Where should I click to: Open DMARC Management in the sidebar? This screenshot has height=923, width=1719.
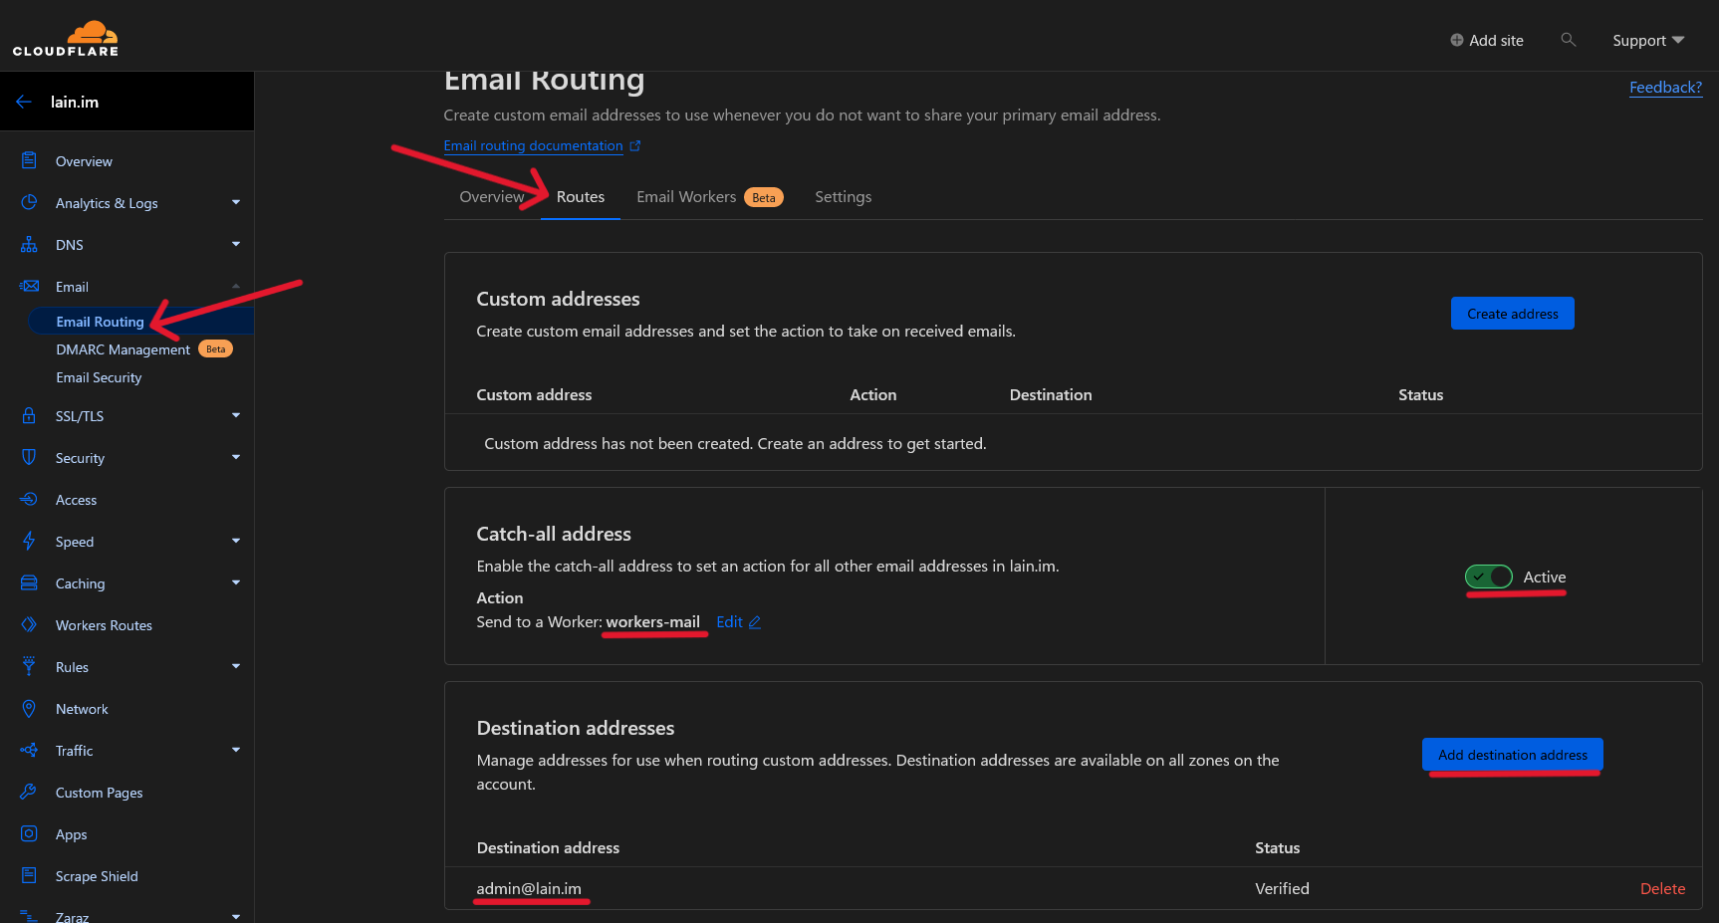point(123,349)
